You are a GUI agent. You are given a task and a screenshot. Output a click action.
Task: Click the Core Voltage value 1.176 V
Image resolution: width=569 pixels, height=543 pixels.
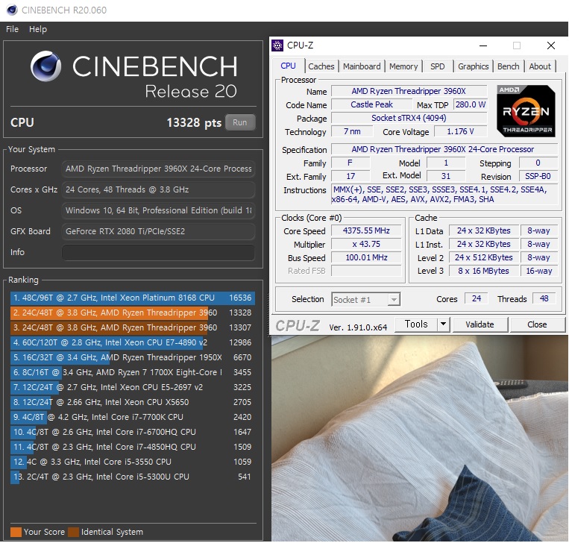click(x=460, y=131)
